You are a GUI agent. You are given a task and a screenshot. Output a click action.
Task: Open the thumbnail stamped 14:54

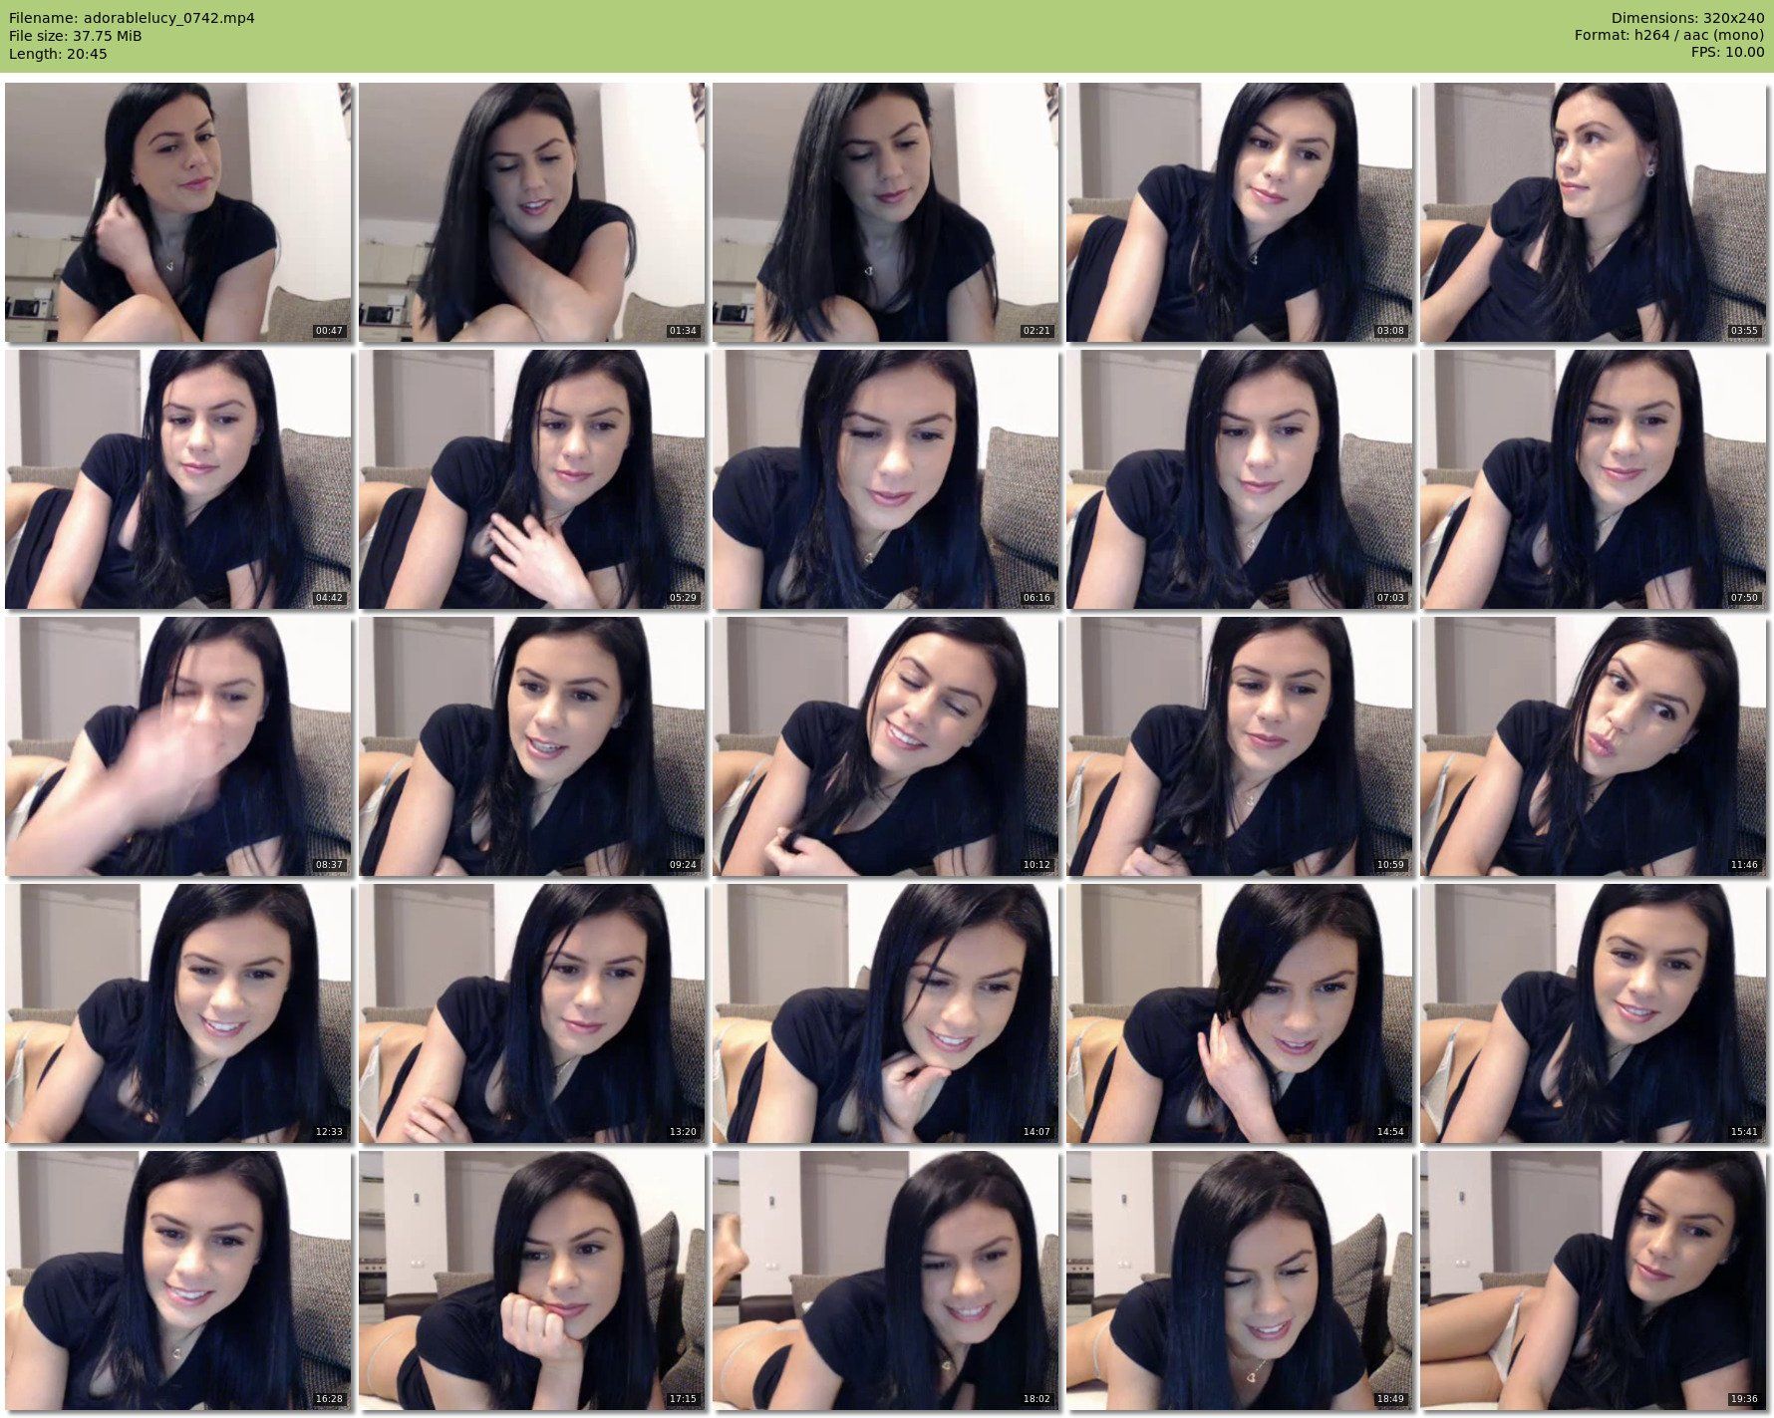click(x=1240, y=1013)
